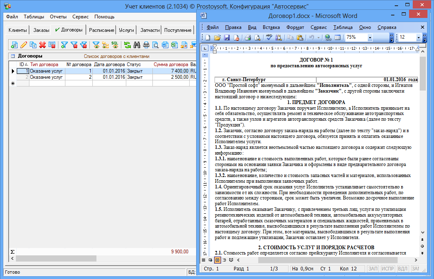Select the Print layout view button
434x279 pixels.
pos(217,260)
